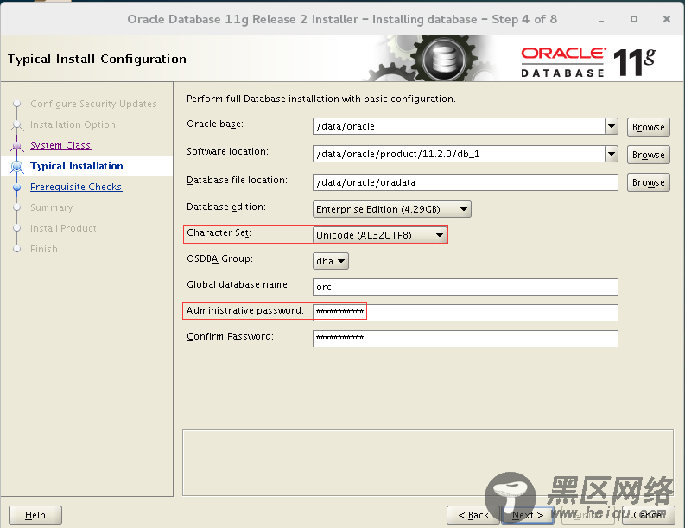Open the Oracle base path dropdown arrow
Screen dimensions: 685x528
(612, 126)
